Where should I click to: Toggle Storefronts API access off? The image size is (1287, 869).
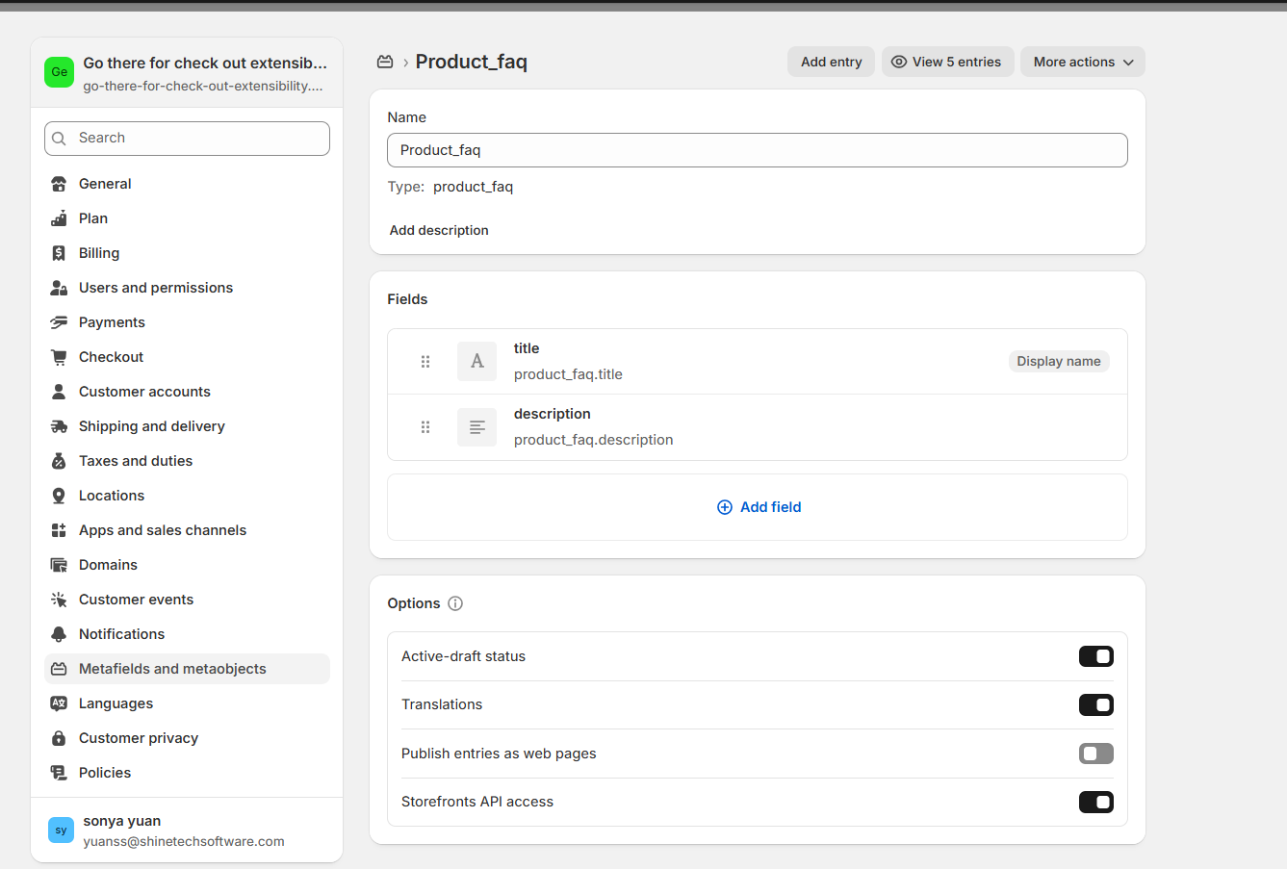pos(1095,802)
